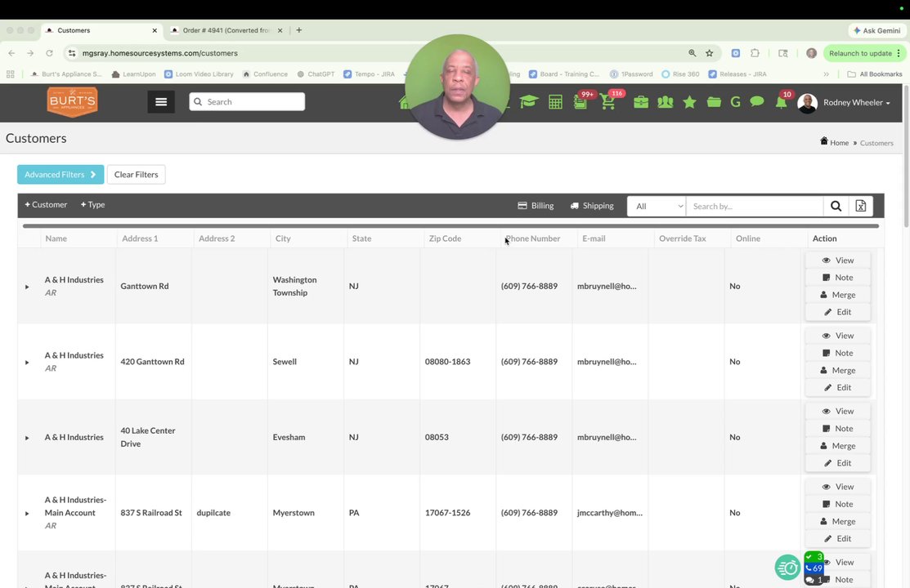This screenshot has width=910, height=588.
Task: Click Relaunch to update button
Action: tap(860, 53)
